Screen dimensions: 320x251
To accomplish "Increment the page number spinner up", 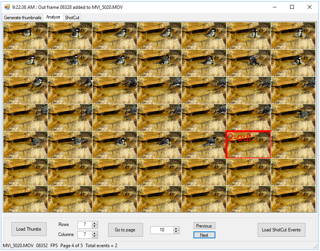I will coord(176,228).
